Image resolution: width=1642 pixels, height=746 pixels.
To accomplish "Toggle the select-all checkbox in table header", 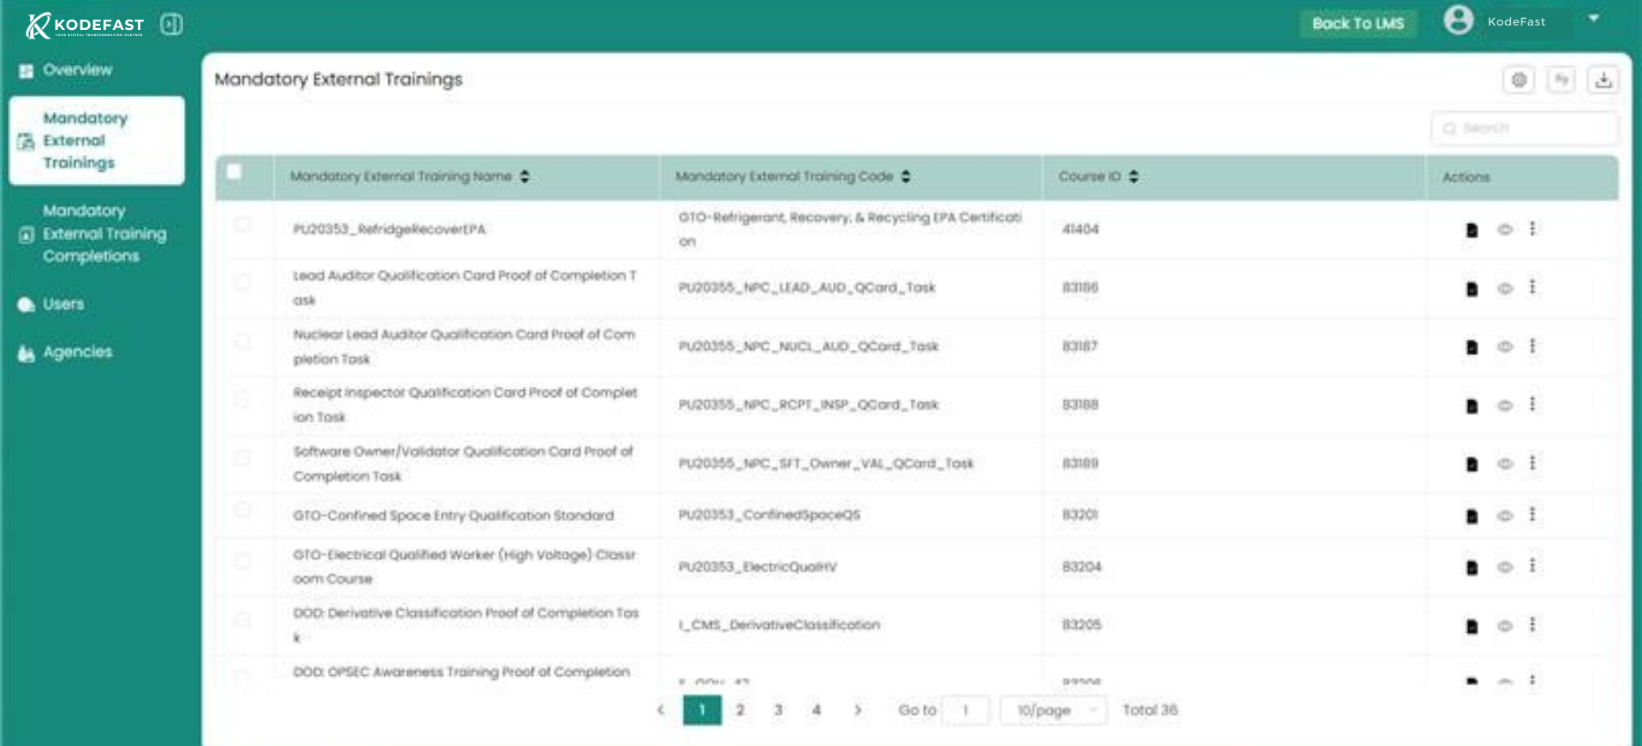I will [x=234, y=172].
